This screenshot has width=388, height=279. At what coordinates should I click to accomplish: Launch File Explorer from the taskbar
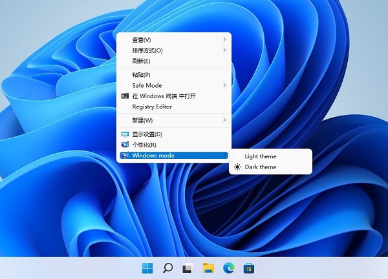coord(208,268)
